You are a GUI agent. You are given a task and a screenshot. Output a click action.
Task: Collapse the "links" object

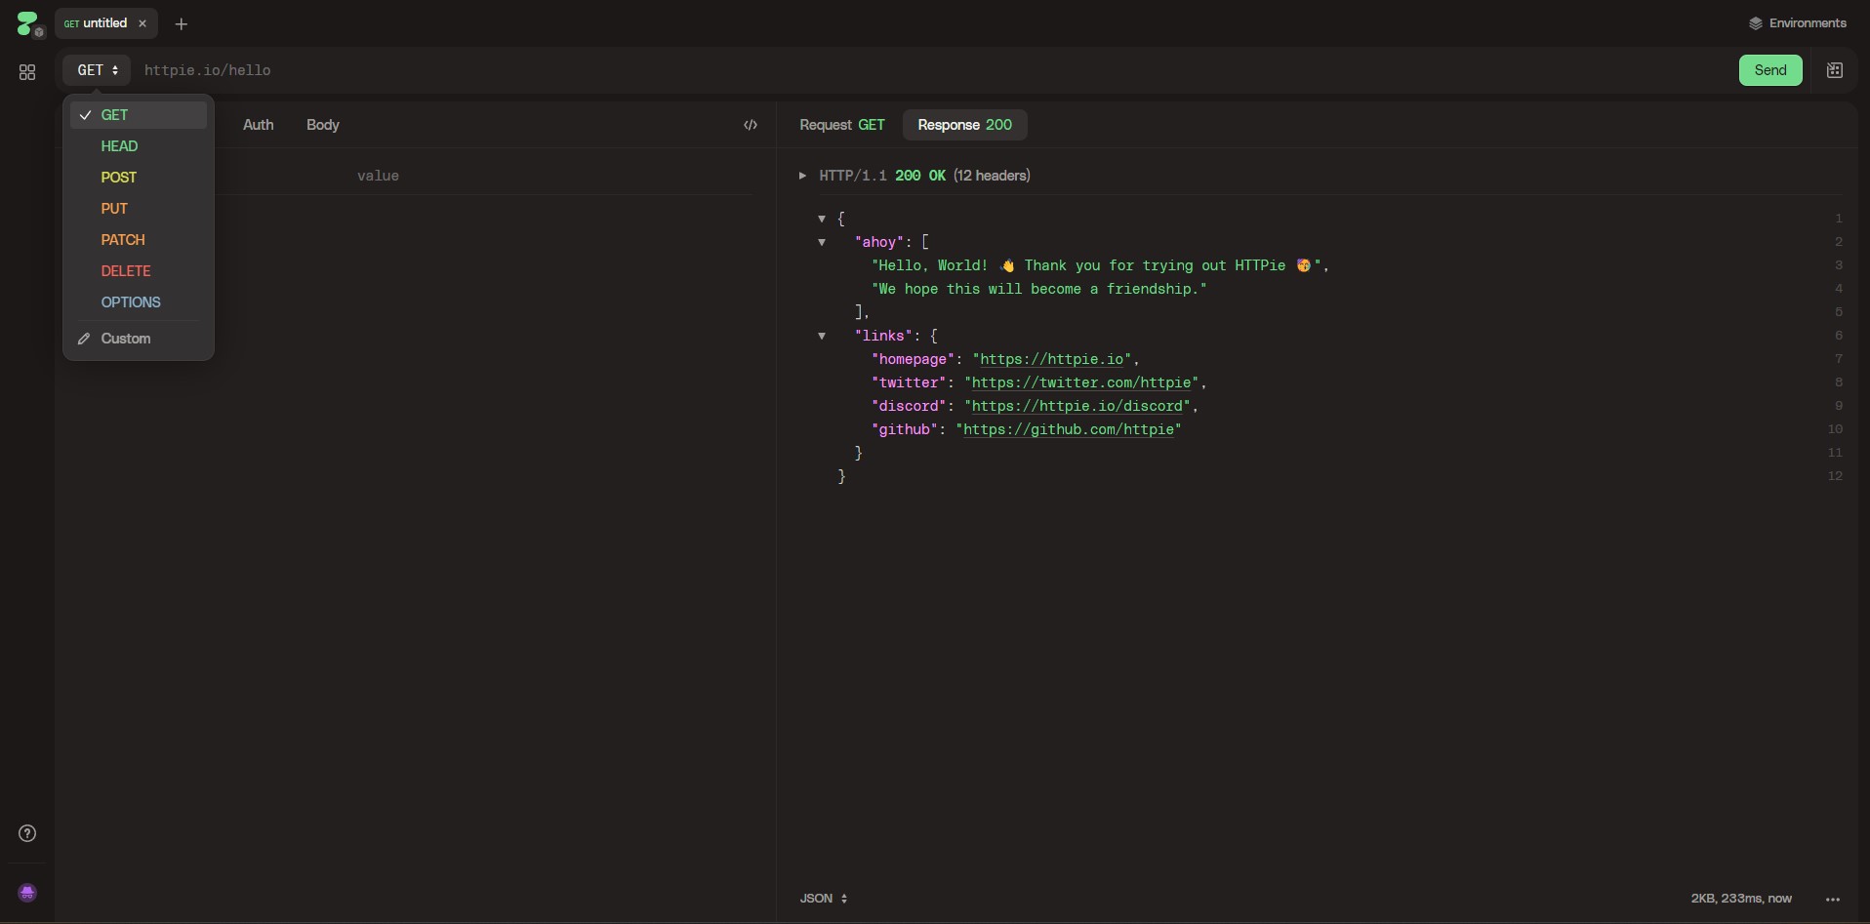coord(822,336)
